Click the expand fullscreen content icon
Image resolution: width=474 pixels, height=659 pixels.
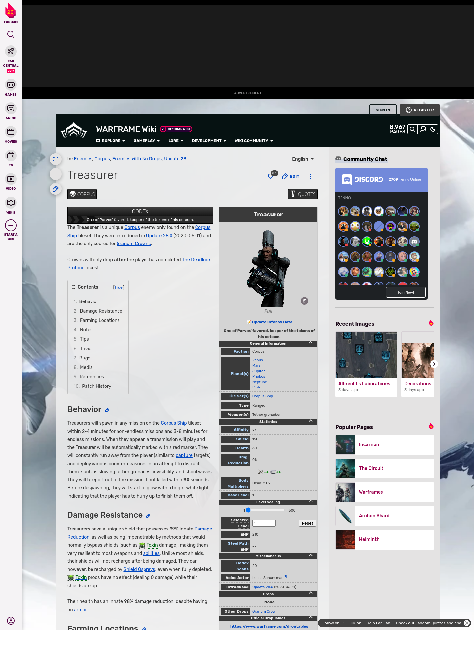point(56,159)
